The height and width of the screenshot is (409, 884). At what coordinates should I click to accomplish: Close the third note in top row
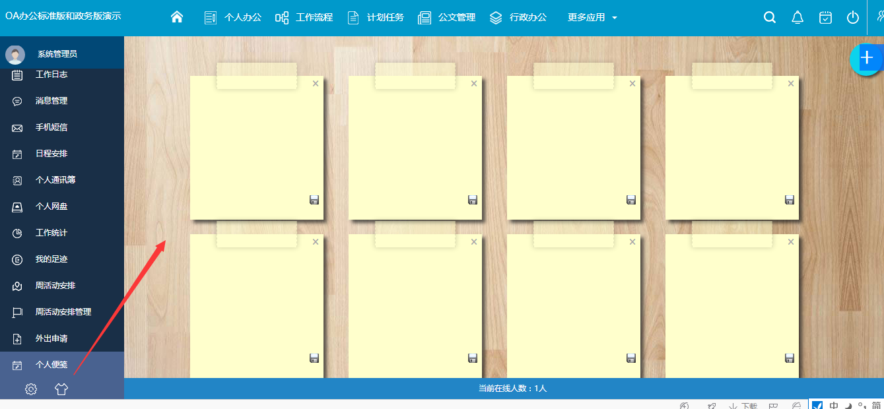point(632,83)
